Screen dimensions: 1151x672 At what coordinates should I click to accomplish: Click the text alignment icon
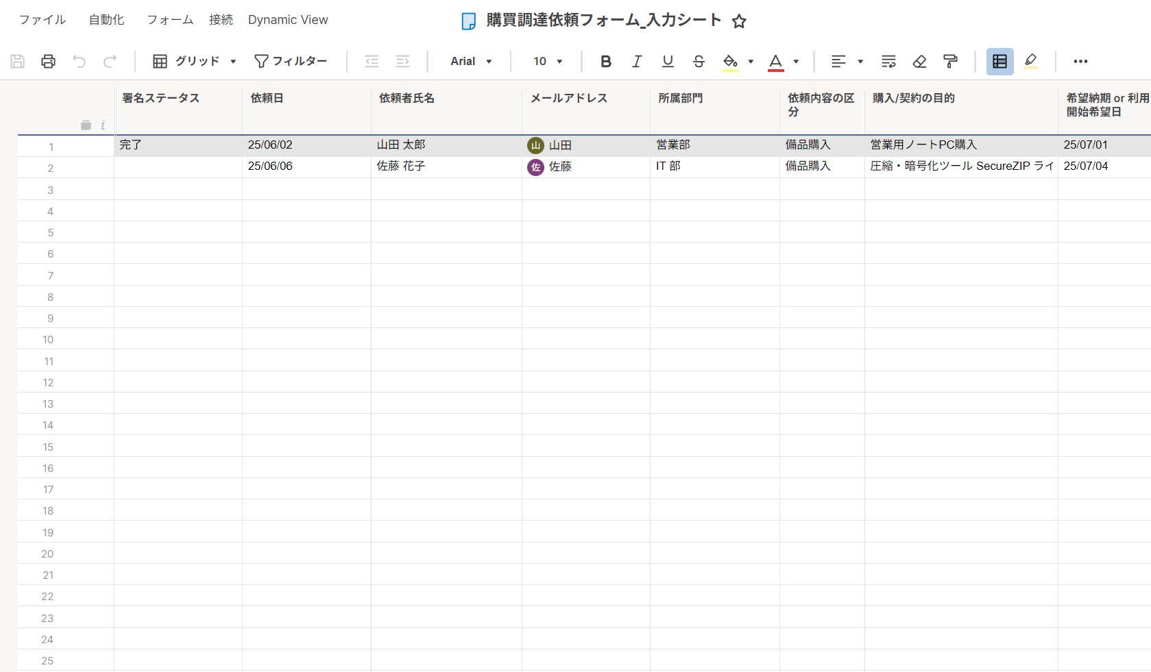[838, 61]
